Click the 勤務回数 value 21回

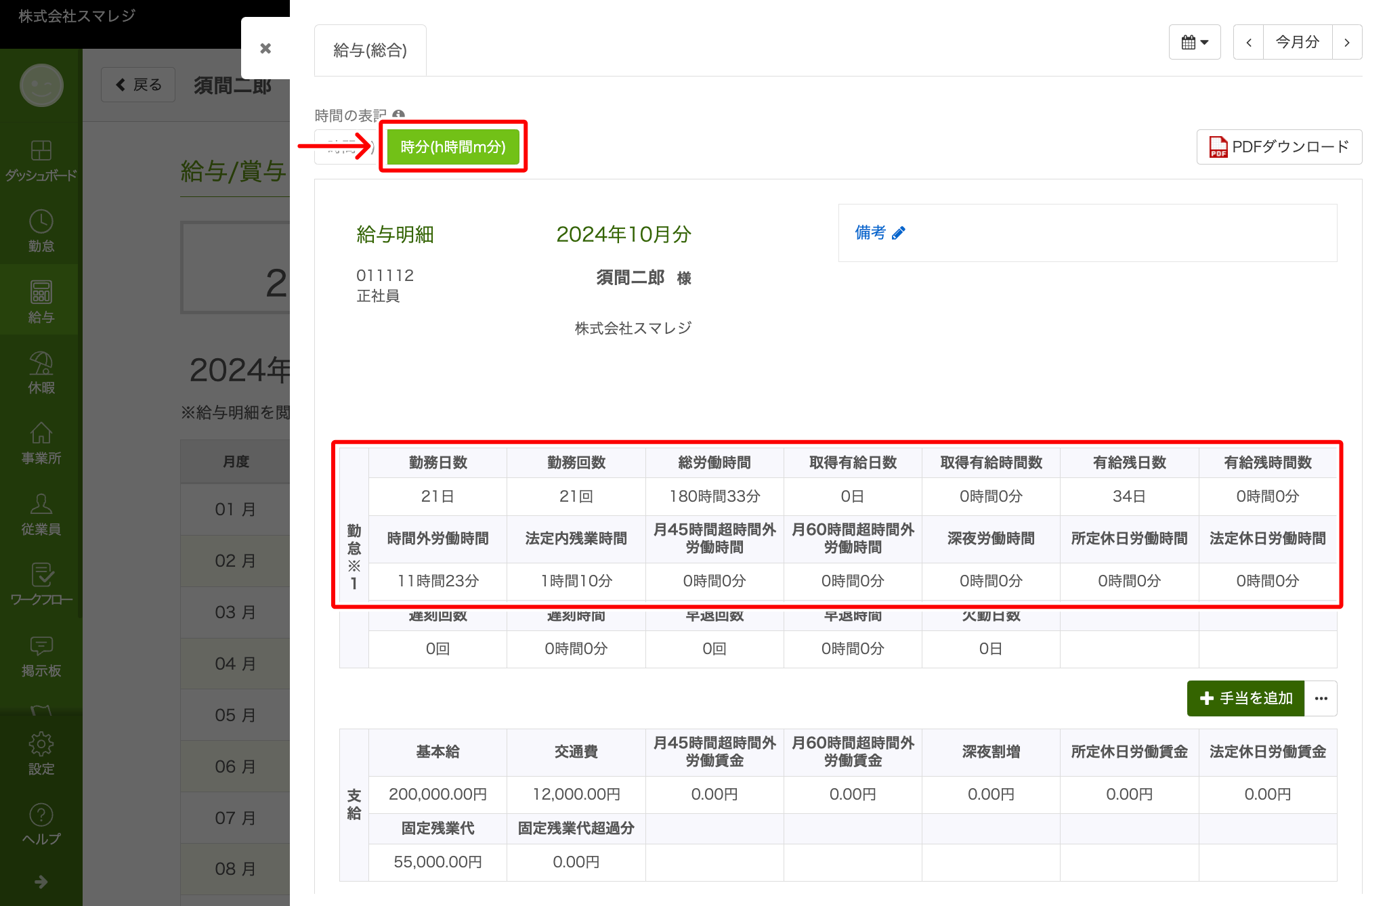click(x=576, y=496)
